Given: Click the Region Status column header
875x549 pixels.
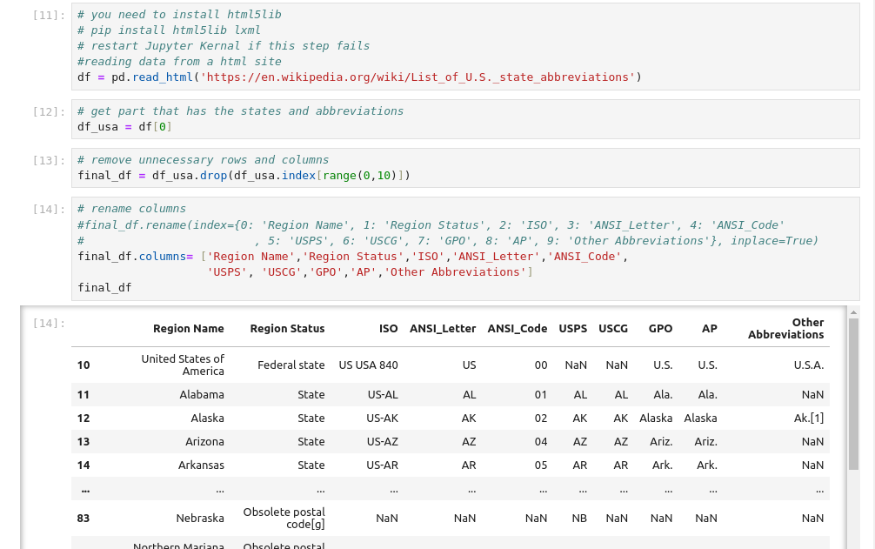Looking at the screenshot, I should 287,329.
